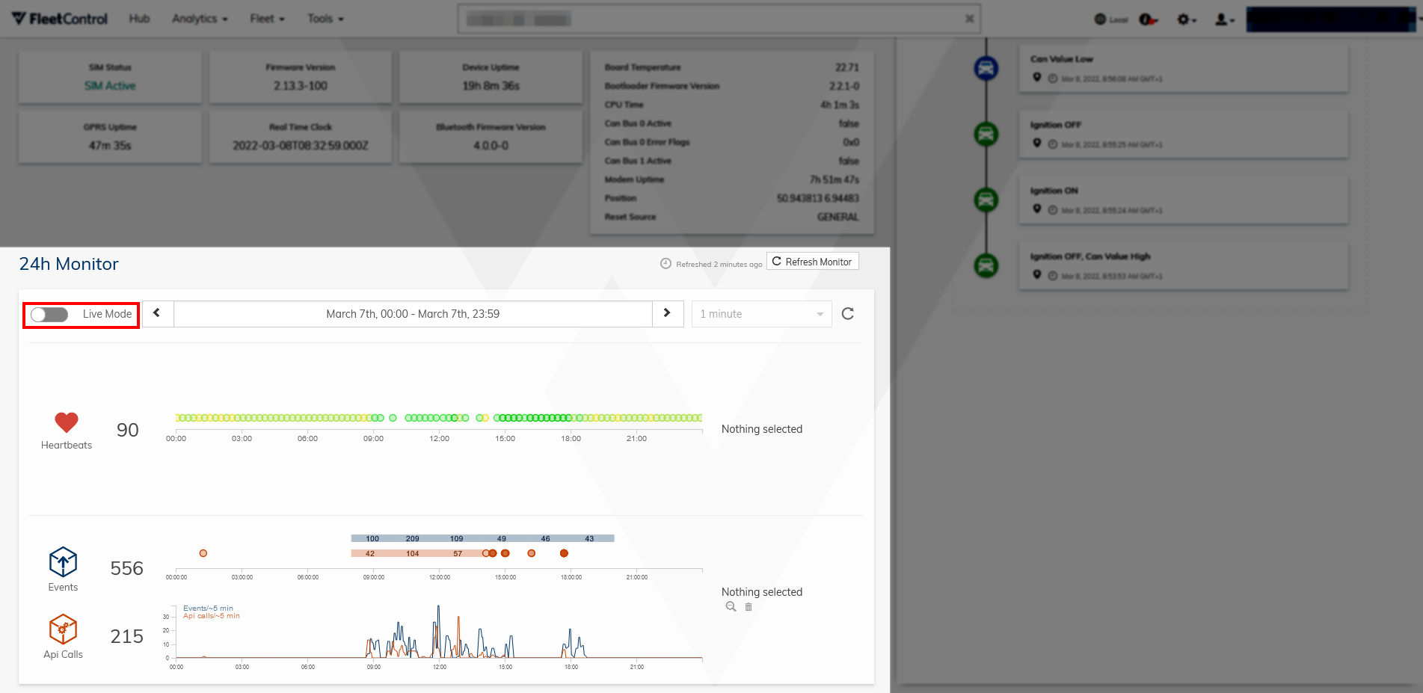Click the Firmware Version 2.13.3-100 value
Viewport: 1423px width, 693px height.
300,86
